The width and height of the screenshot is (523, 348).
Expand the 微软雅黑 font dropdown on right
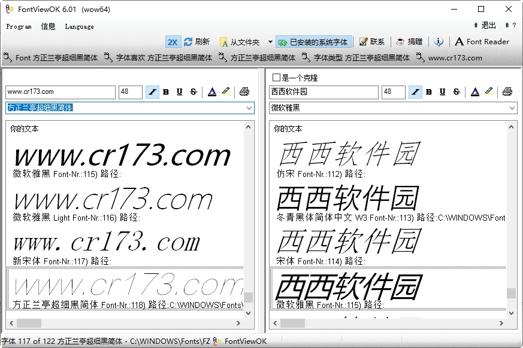[512, 108]
